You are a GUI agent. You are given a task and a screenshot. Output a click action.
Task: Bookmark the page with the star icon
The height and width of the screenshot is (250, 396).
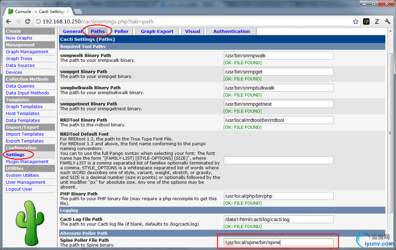(x=356, y=21)
